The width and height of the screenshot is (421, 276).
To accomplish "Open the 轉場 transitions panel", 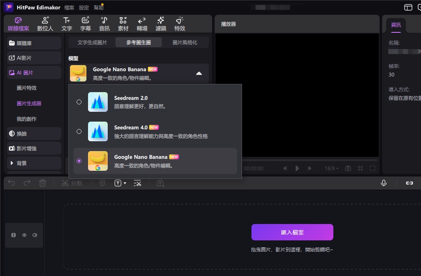I will pos(142,23).
